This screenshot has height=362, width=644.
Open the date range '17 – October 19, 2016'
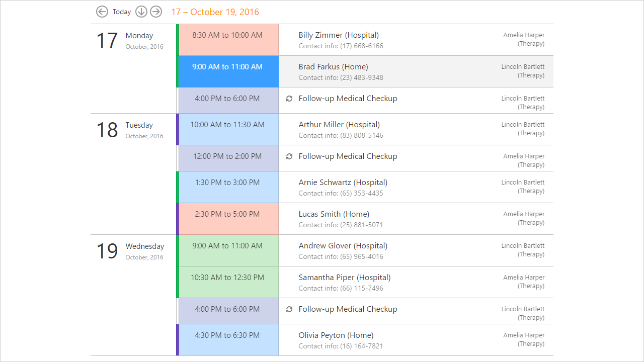coord(215,12)
